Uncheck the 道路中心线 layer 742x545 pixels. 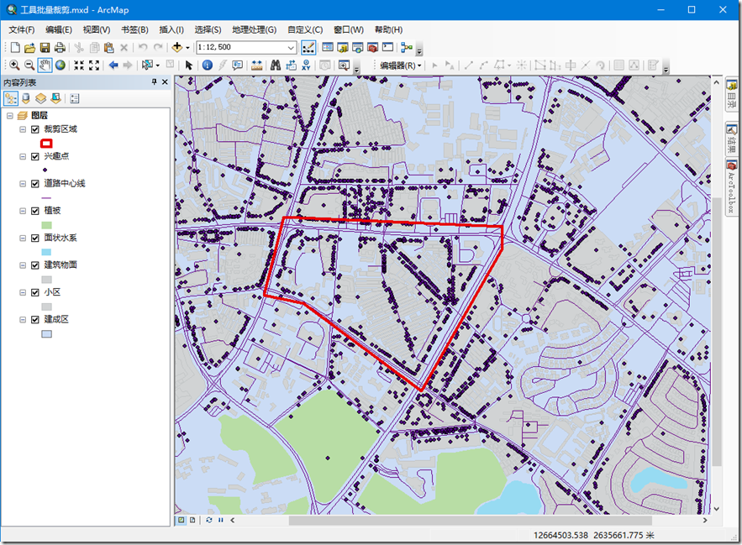coord(35,184)
